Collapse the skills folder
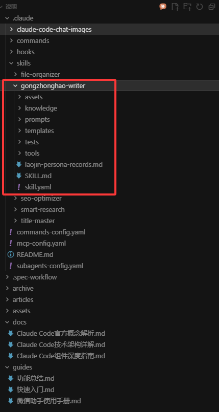 click(x=11, y=63)
